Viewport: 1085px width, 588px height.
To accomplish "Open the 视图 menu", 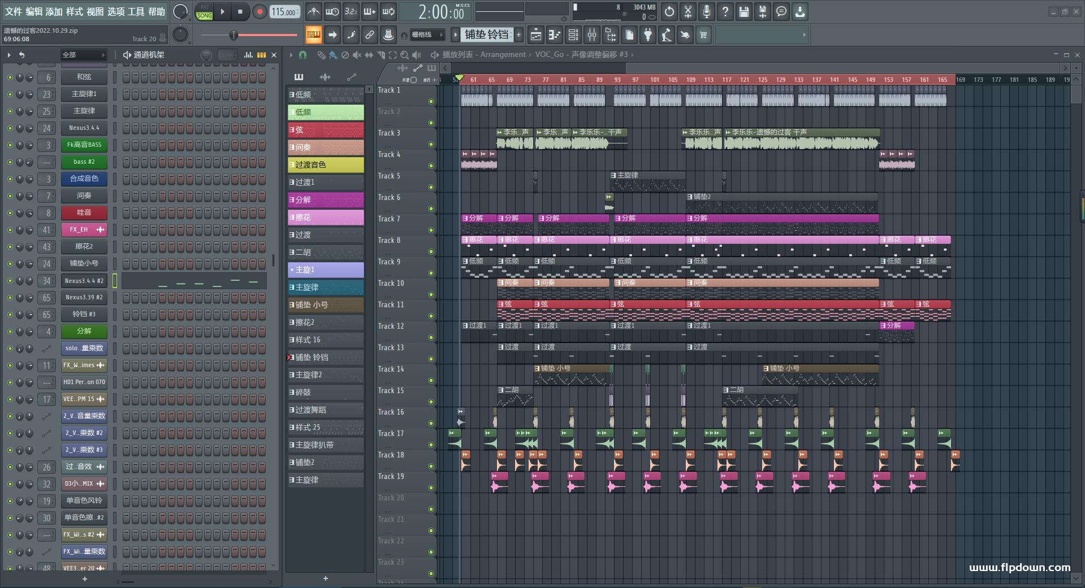I will 95,11.
